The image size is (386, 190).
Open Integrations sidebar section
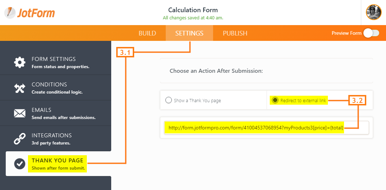[56, 139]
